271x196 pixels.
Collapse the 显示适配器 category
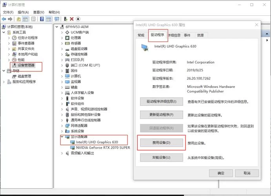62,136
